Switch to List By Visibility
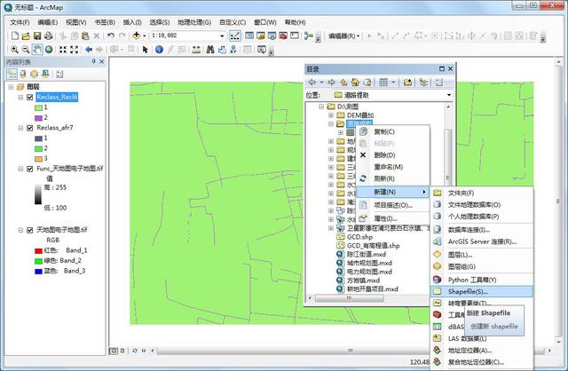 point(34,74)
